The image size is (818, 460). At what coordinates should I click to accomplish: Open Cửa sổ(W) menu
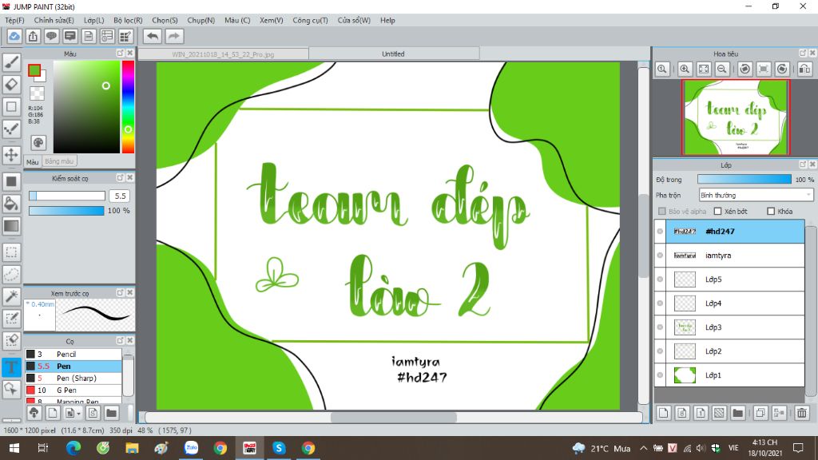point(354,20)
